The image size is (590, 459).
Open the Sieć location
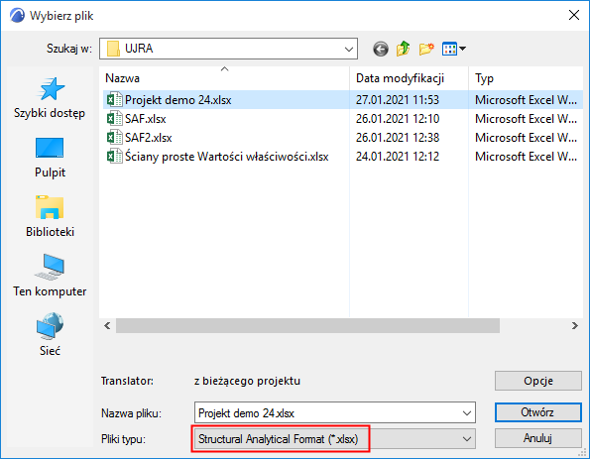pos(50,334)
